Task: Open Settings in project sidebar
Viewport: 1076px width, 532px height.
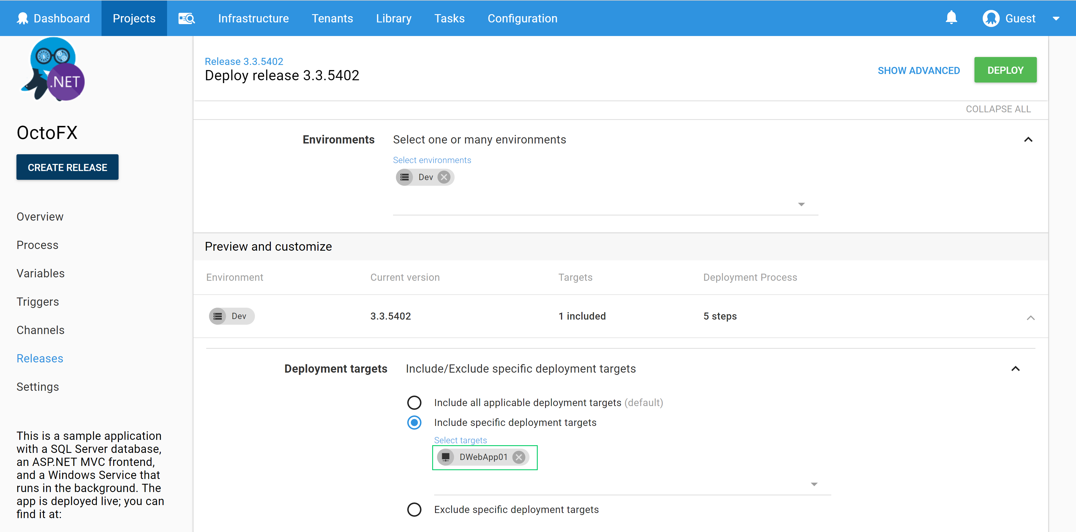Action: click(38, 387)
